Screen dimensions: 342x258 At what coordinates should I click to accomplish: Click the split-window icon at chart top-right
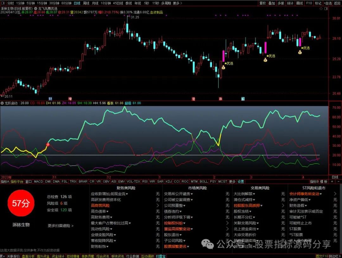coord(326,9)
